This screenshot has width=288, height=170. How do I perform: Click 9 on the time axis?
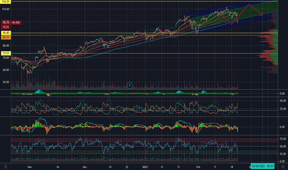click(215, 167)
